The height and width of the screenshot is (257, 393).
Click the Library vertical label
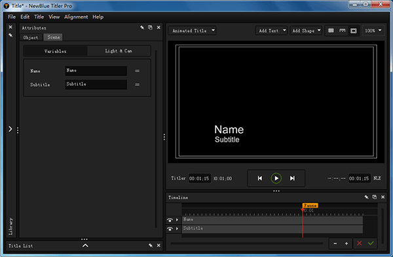[10, 226]
